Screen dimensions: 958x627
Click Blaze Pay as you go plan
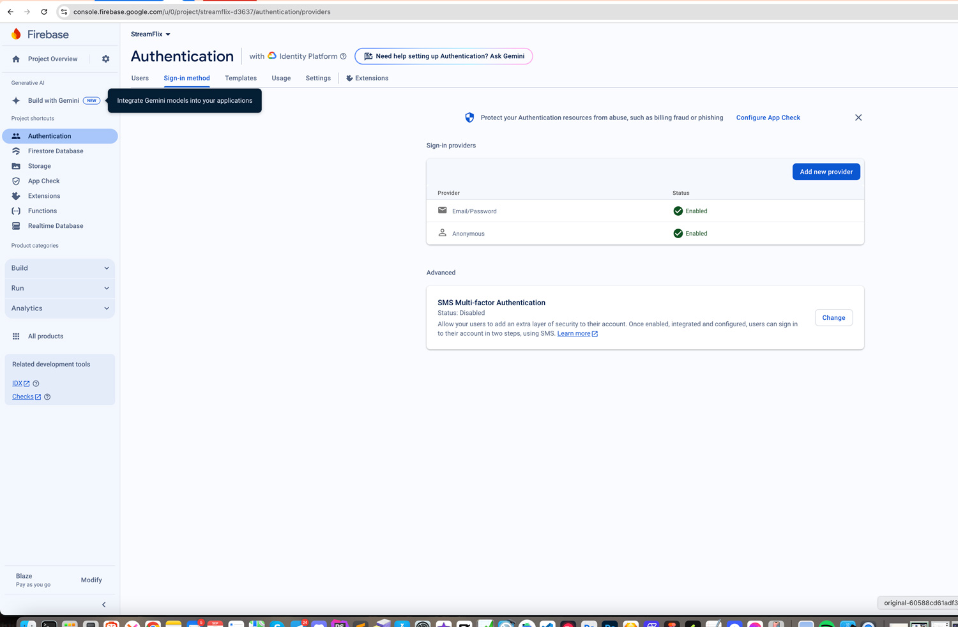click(33, 580)
